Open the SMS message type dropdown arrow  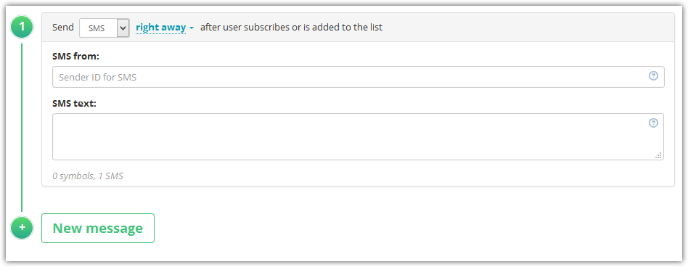tap(123, 28)
